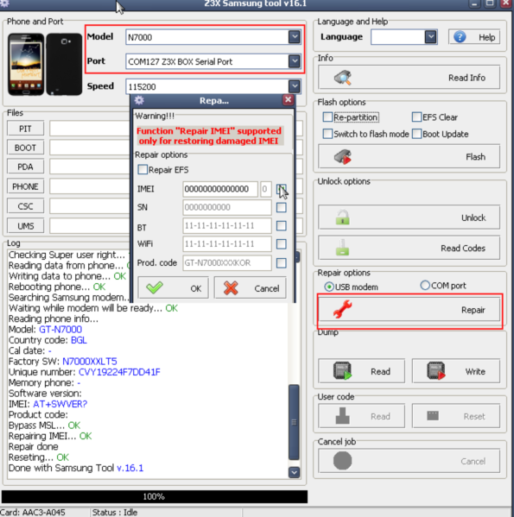Enable Switch to flash mode checkbox

[327, 134]
